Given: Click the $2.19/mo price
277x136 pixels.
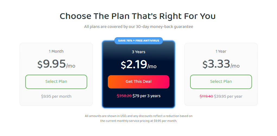Looking at the screenshot, I should point(138,64).
